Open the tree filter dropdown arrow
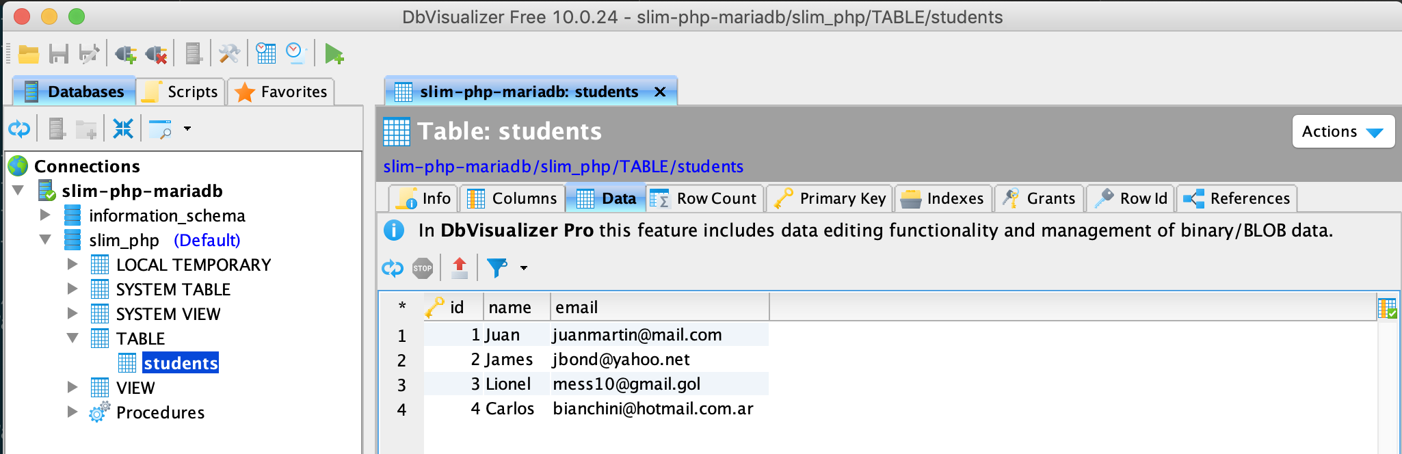The height and width of the screenshot is (454, 1402). (187, 129)
